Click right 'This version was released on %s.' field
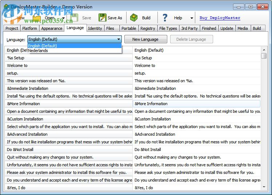272x195 pixels. click(x=196, y=81)
